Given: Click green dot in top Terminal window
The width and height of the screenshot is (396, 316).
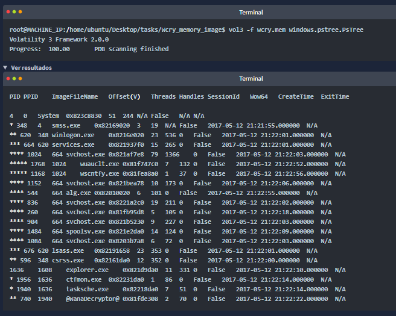Looking at the screenshot, I should (x=14, y=12).
